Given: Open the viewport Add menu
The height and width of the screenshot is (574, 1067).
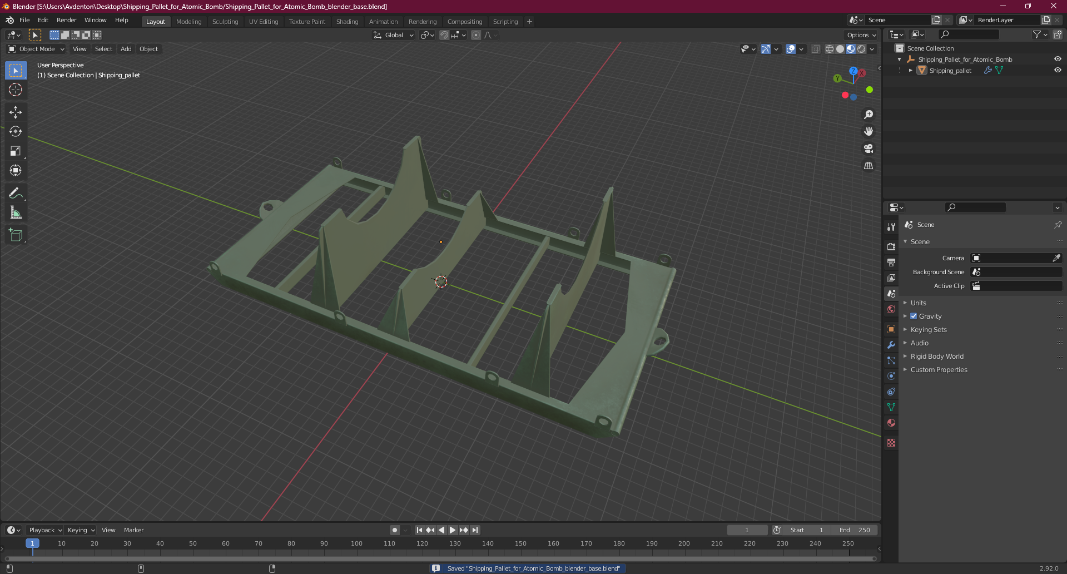Looking at the screenshot, I should click(x=126, y=49).
